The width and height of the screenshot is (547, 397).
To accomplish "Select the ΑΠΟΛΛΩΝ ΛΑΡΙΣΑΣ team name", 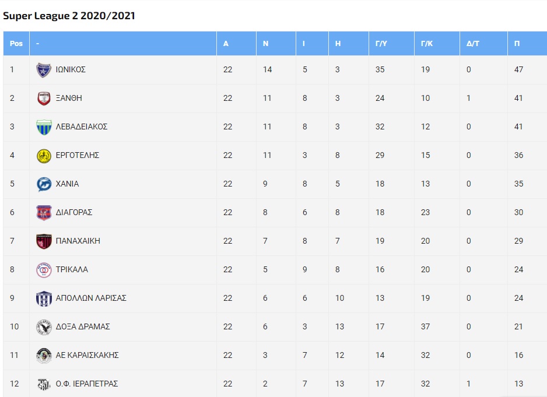I will click(x=91, y=298).
